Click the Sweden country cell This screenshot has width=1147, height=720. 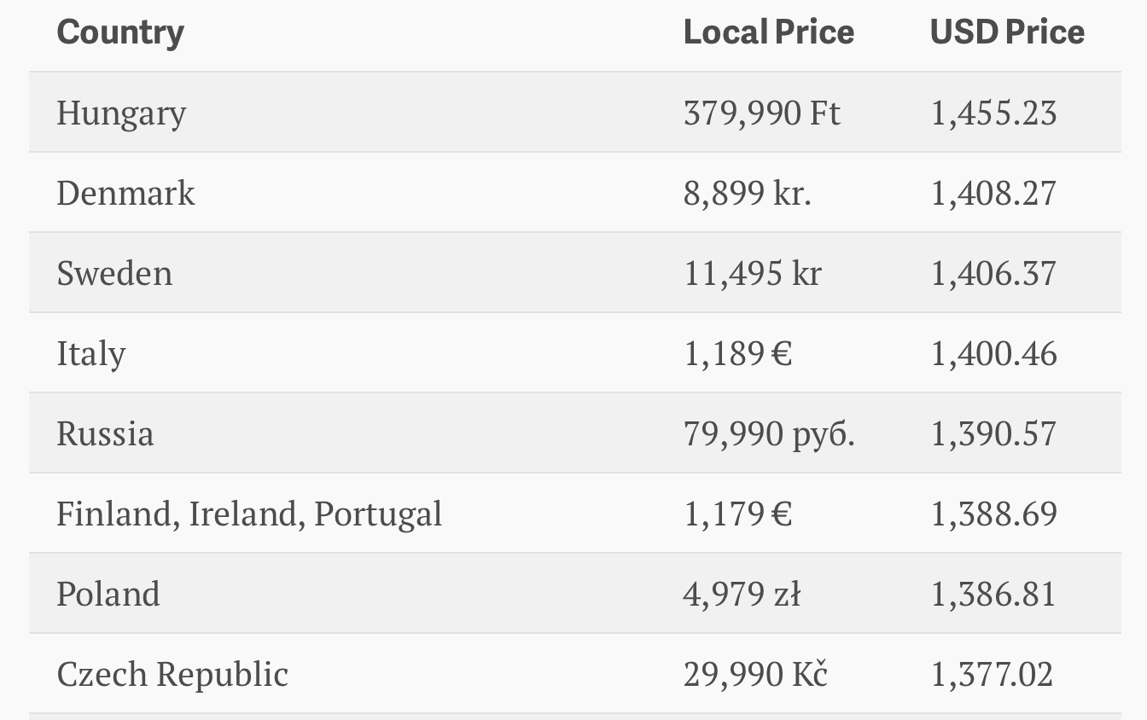pyautogui.click(x=114, y=274)
